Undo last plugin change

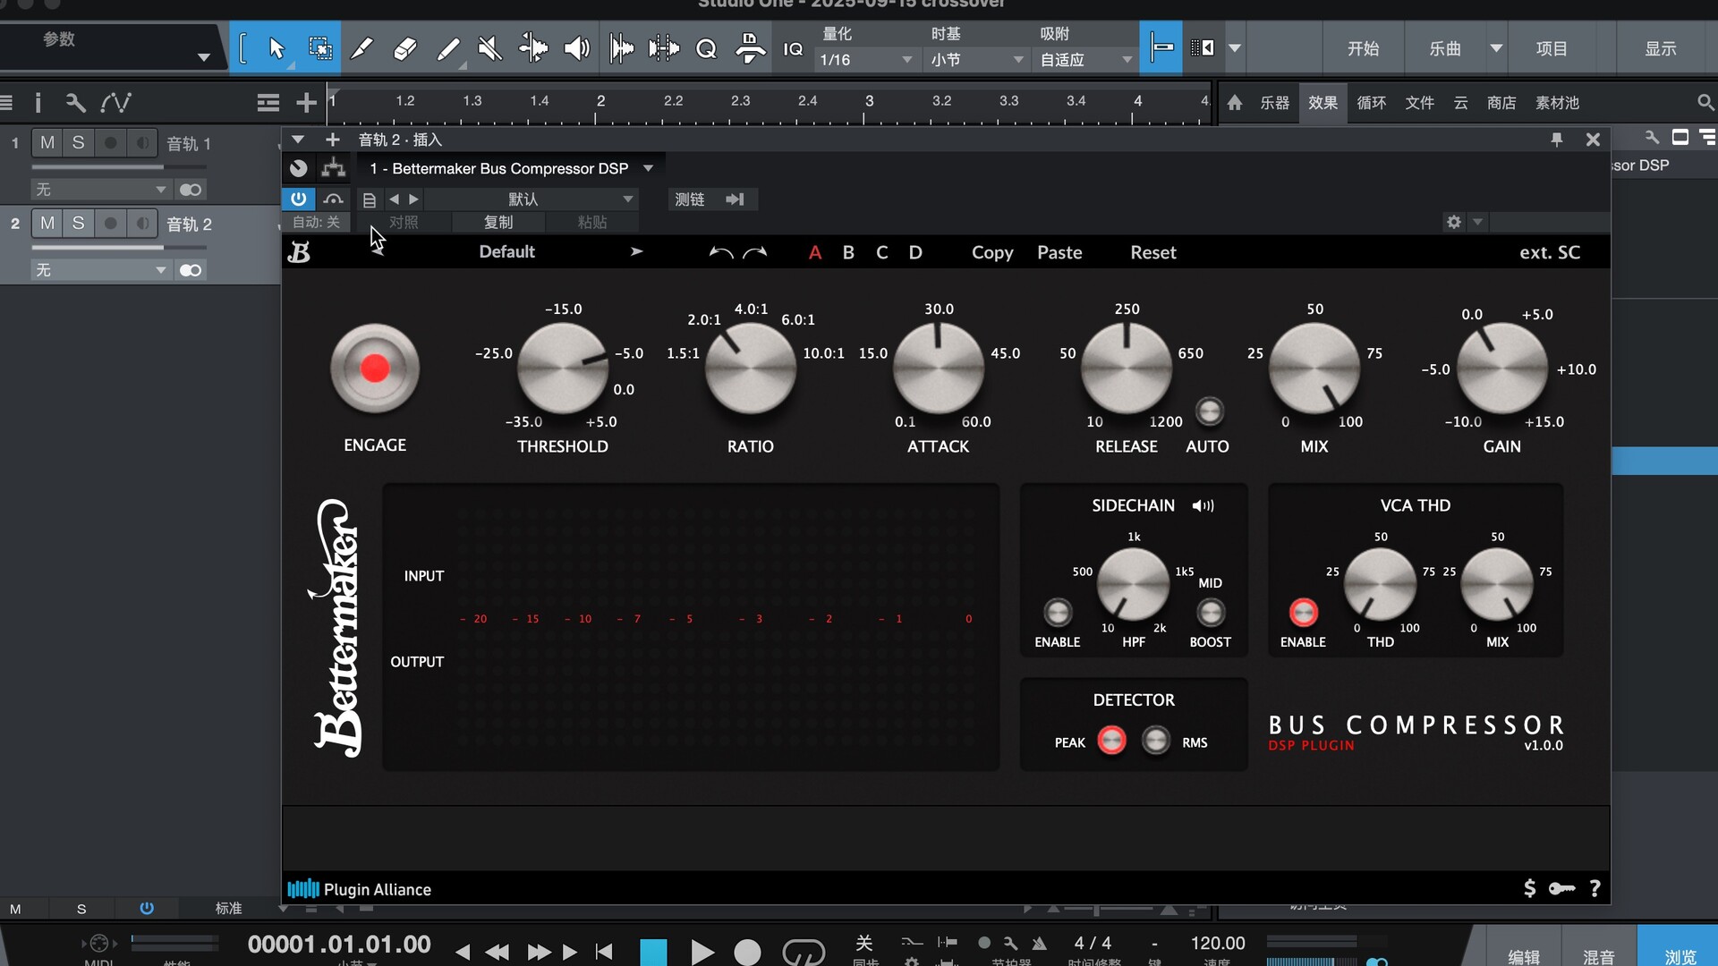[720, 252]
